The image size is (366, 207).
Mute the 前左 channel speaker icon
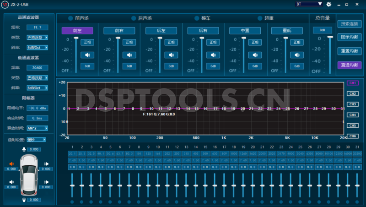point(87,55)
